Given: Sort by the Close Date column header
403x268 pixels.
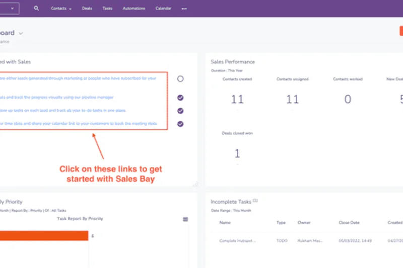Looking at the screenshot, I should point(349,223).
